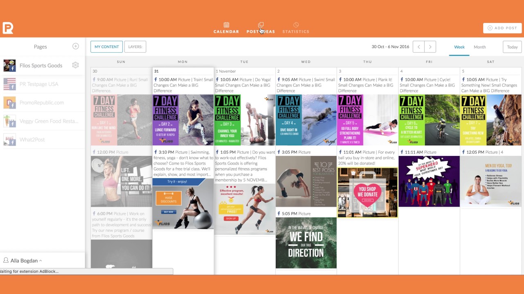Click Monday 10:00 AM Train post text
This screenshot has height=294, width=524.
point(183,85)
